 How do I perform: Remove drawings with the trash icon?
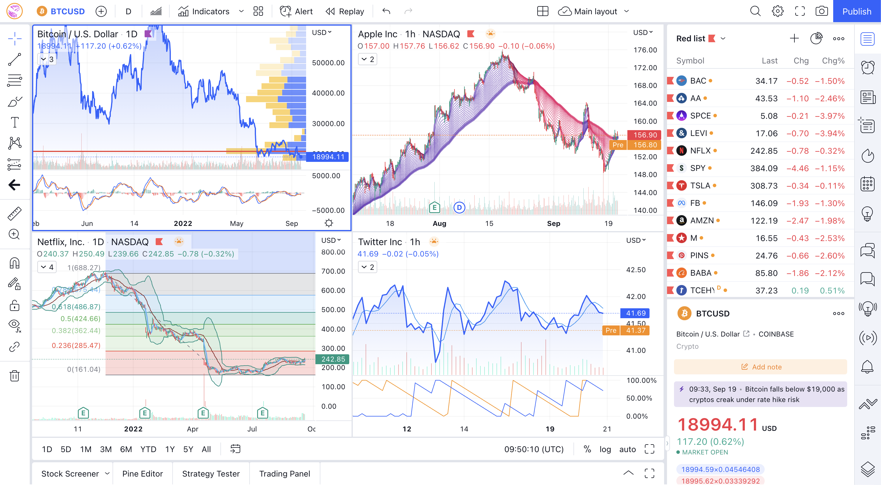pos(15,376)
